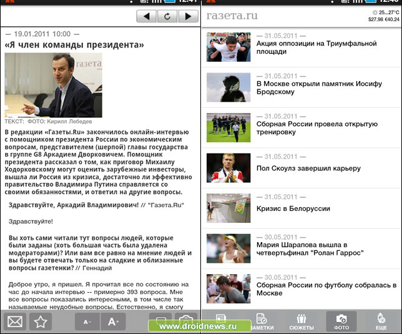Open 'Мария Шарапова вышла в четвертьфинал'
The height and width of the screenshot is (334, 402).
310,248
